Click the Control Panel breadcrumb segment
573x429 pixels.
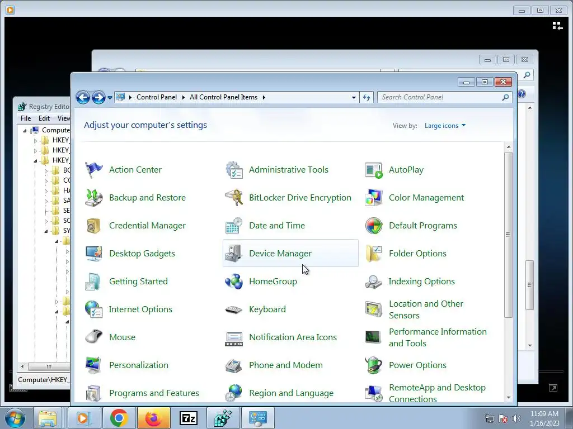click(157, 97)
